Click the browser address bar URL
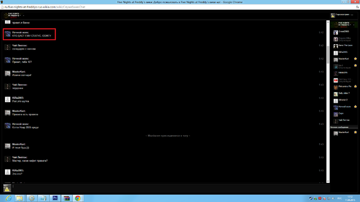 (x=45, y=7)
